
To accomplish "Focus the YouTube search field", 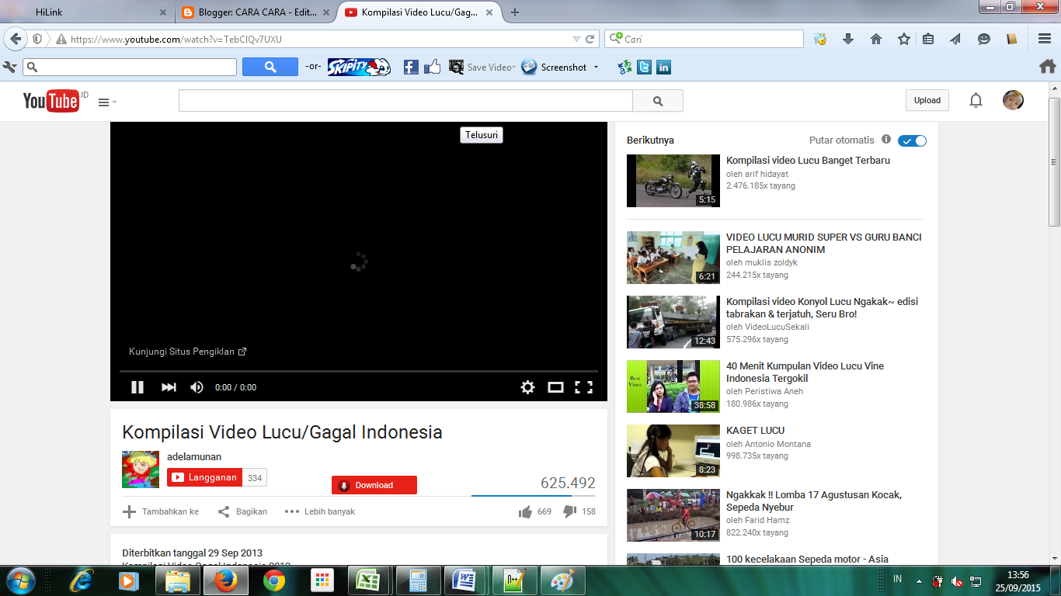I will 405,101.
